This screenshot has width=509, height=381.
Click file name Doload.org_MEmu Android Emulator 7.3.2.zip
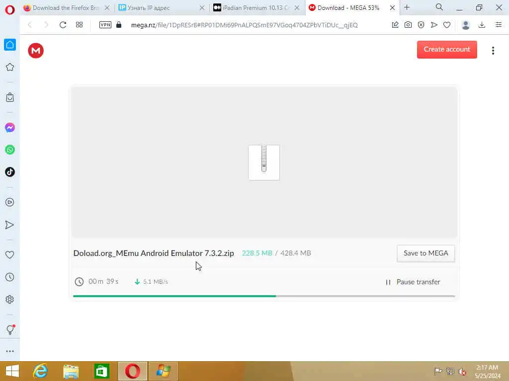coord(154,253)
